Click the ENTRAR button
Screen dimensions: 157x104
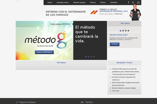(x=115, y=44)
